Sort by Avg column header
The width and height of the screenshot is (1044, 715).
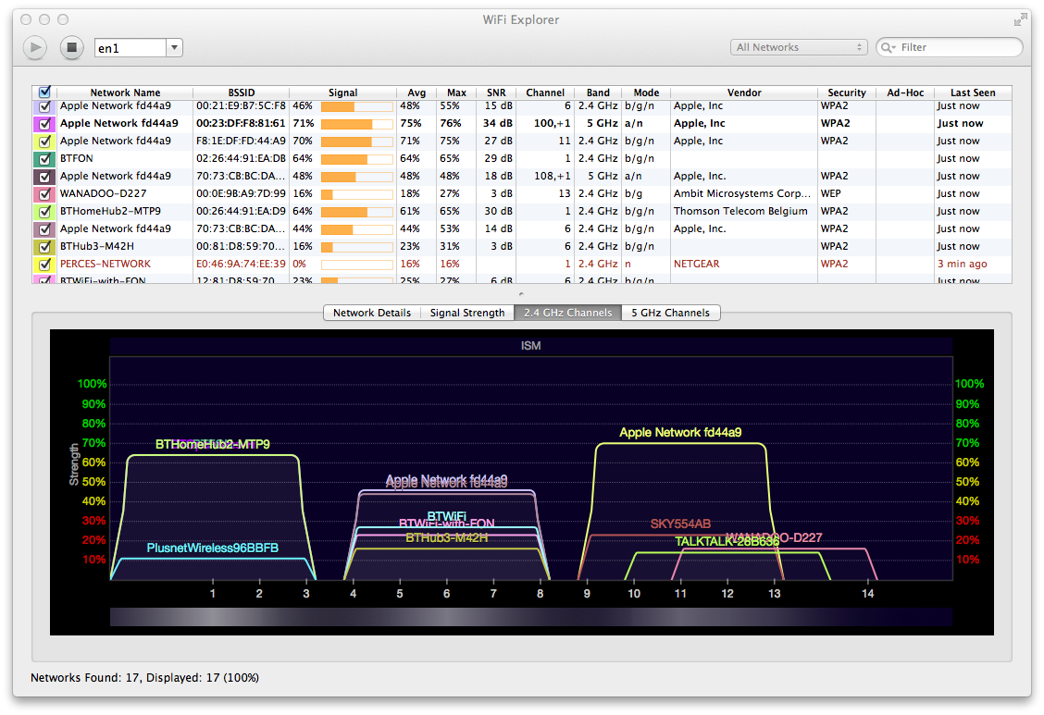click(416, 92)
